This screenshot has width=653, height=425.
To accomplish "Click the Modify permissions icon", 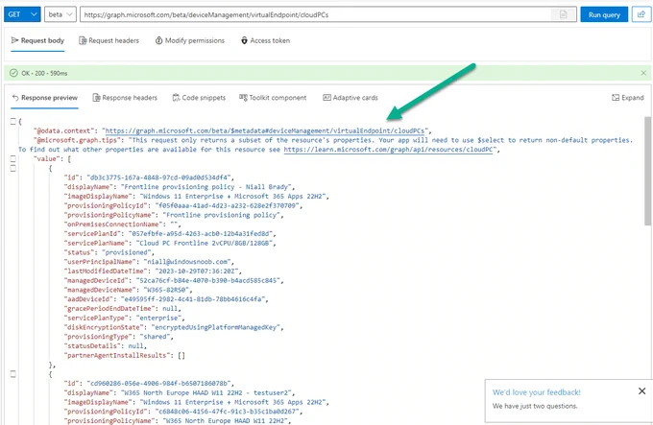I will tap(158, 40).
